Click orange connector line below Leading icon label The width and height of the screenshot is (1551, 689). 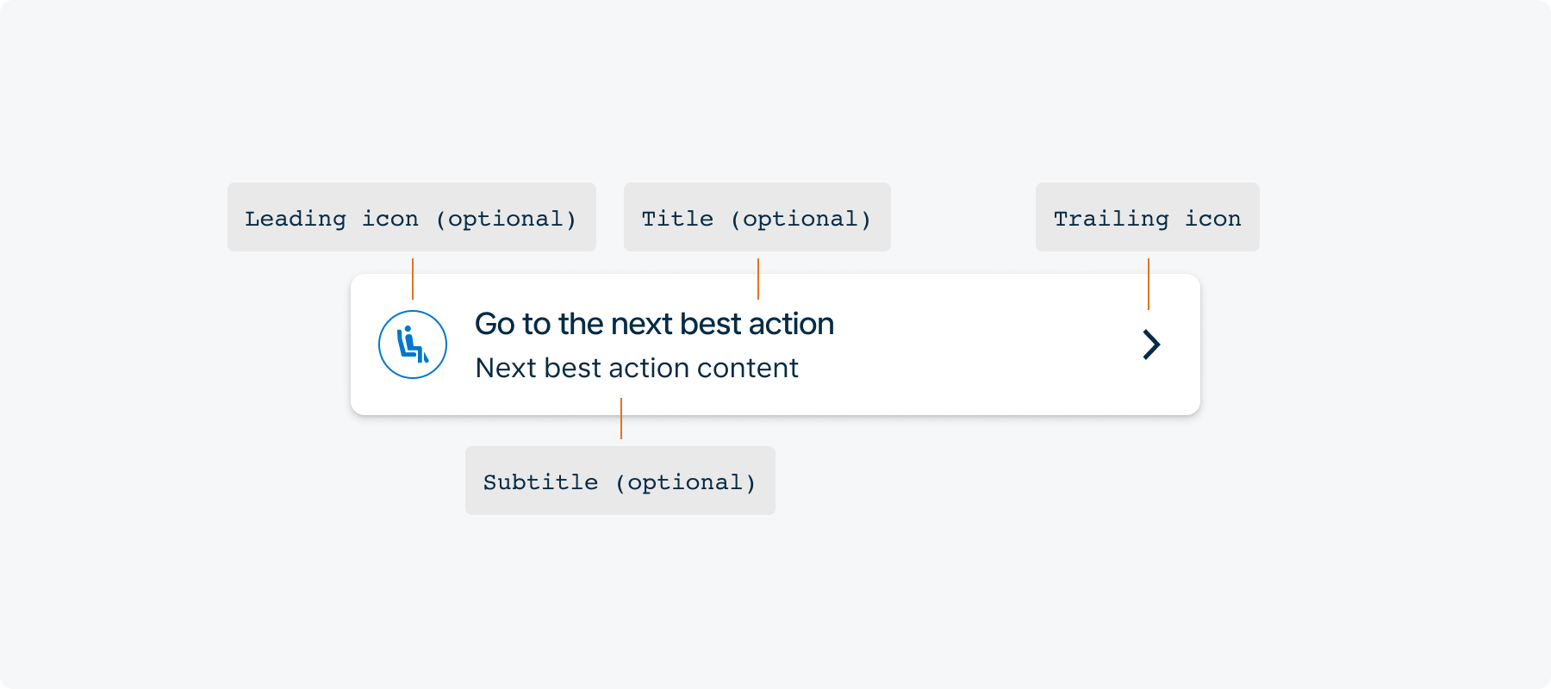click(413, 278)
